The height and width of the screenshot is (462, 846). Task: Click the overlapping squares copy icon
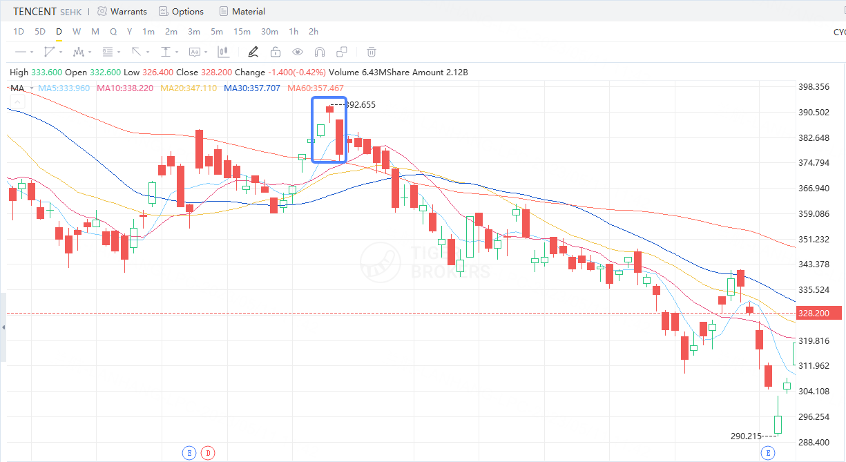(341, 52)
